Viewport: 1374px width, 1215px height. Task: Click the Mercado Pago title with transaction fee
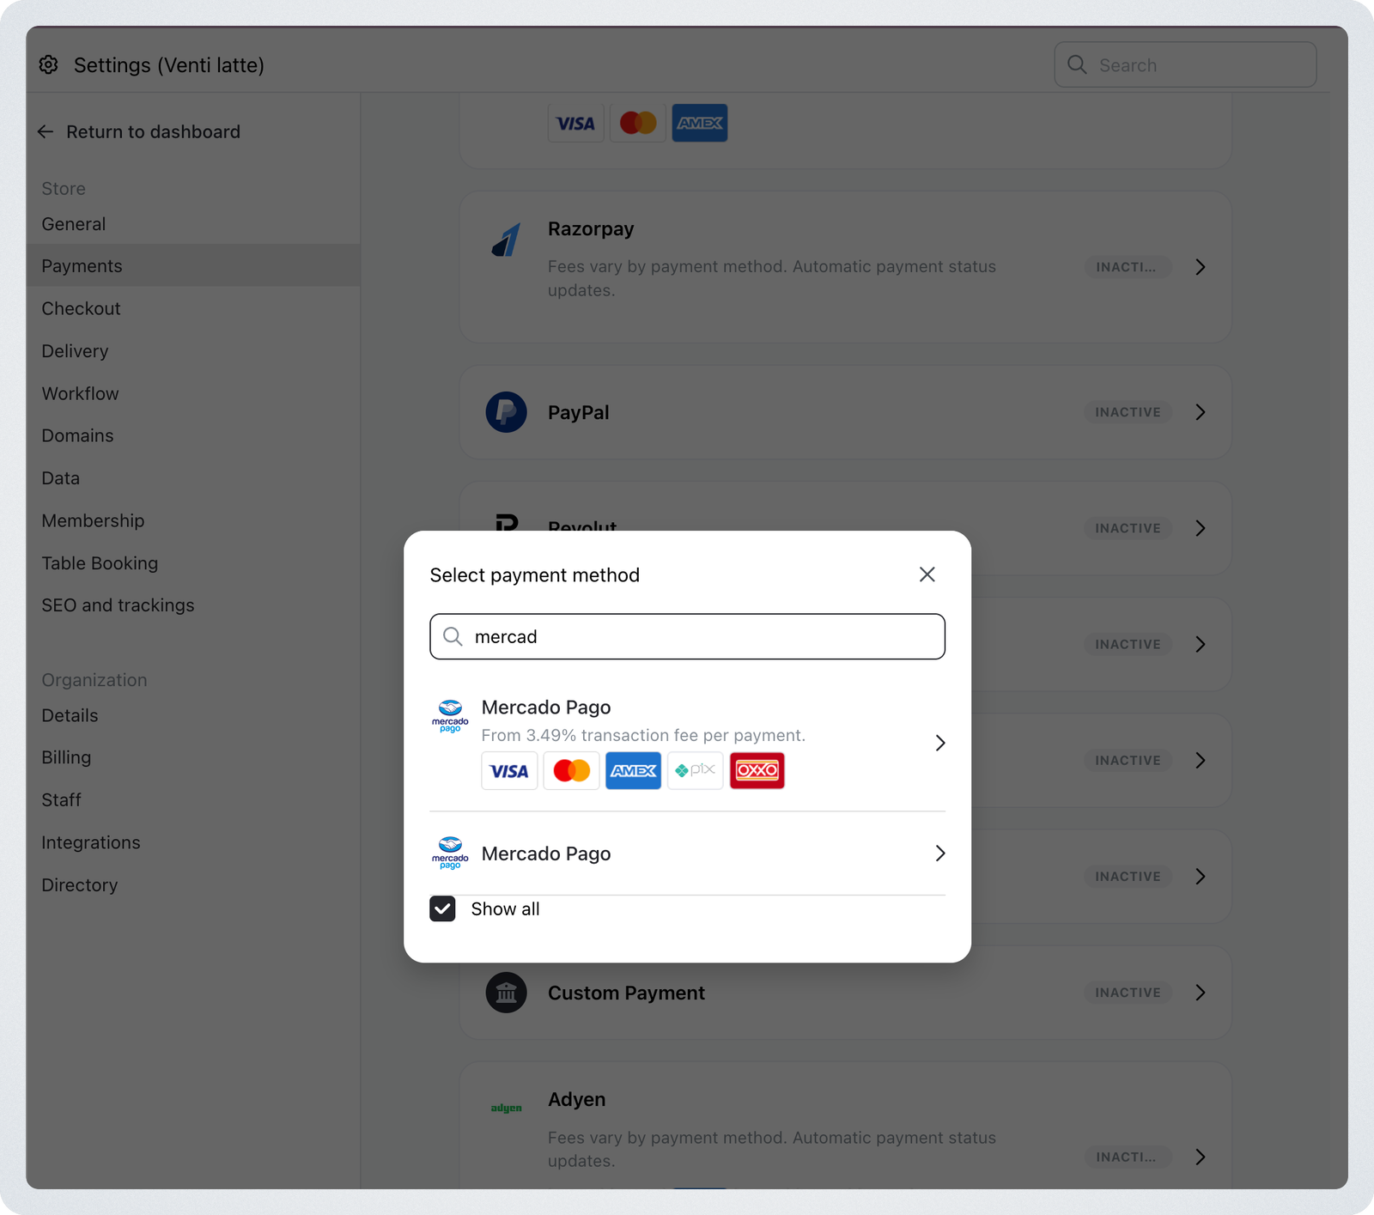(x=546, y=708)
